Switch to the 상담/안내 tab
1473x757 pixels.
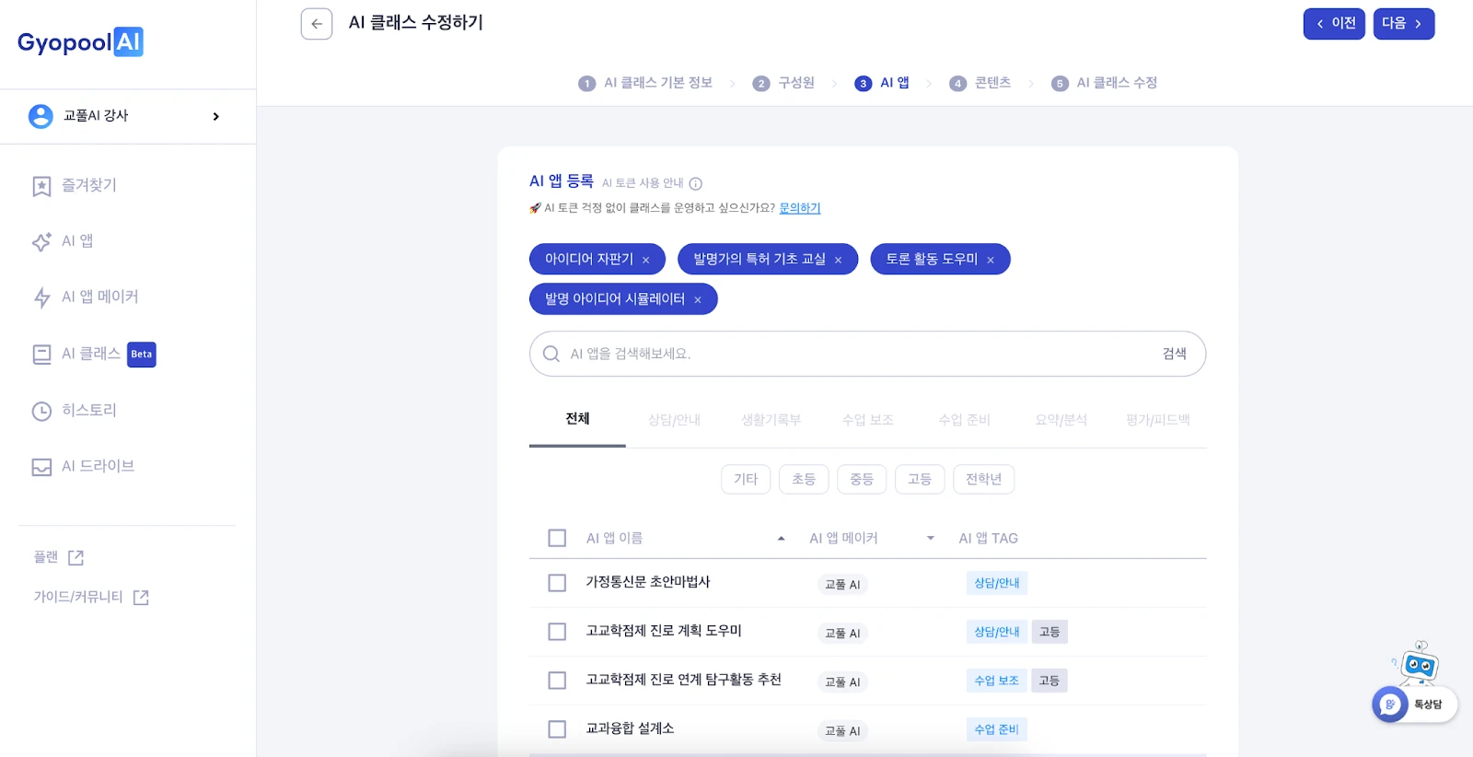[674, 420]
